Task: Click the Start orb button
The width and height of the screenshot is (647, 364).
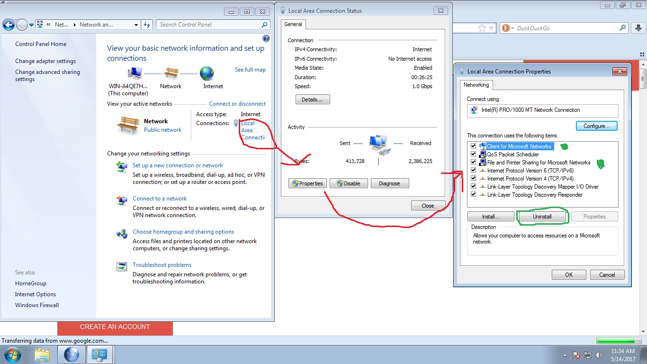Action: coord(12,355)
